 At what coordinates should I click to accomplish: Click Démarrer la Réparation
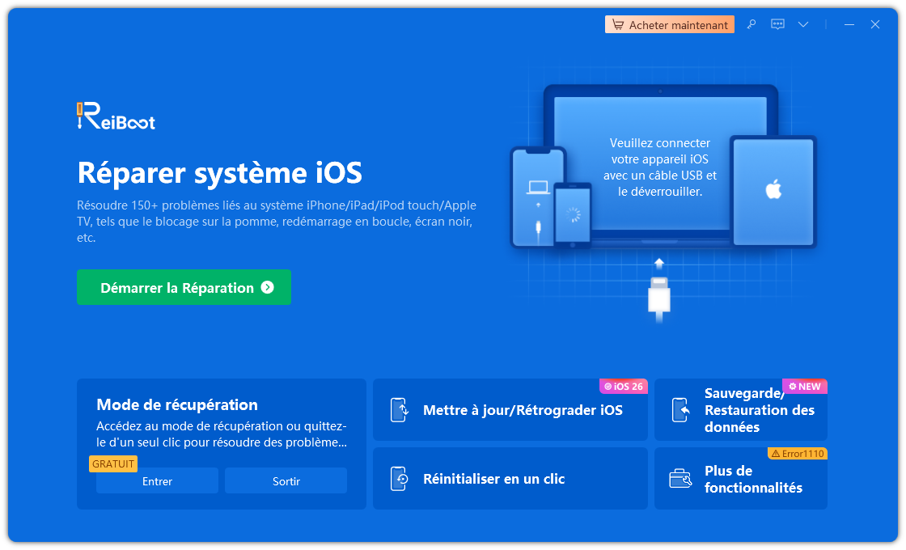click(184, 287)
